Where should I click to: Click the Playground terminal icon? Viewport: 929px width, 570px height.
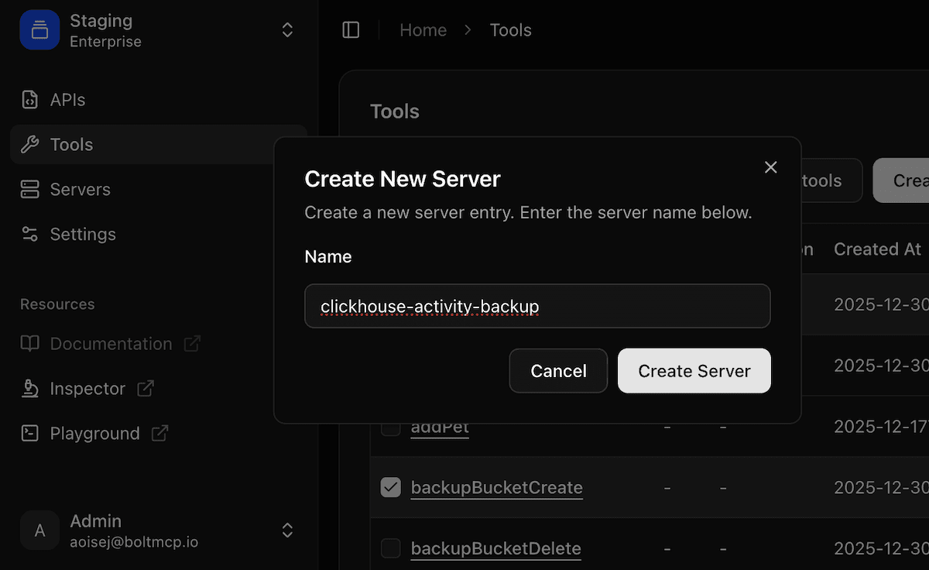(x=29, y=434)
